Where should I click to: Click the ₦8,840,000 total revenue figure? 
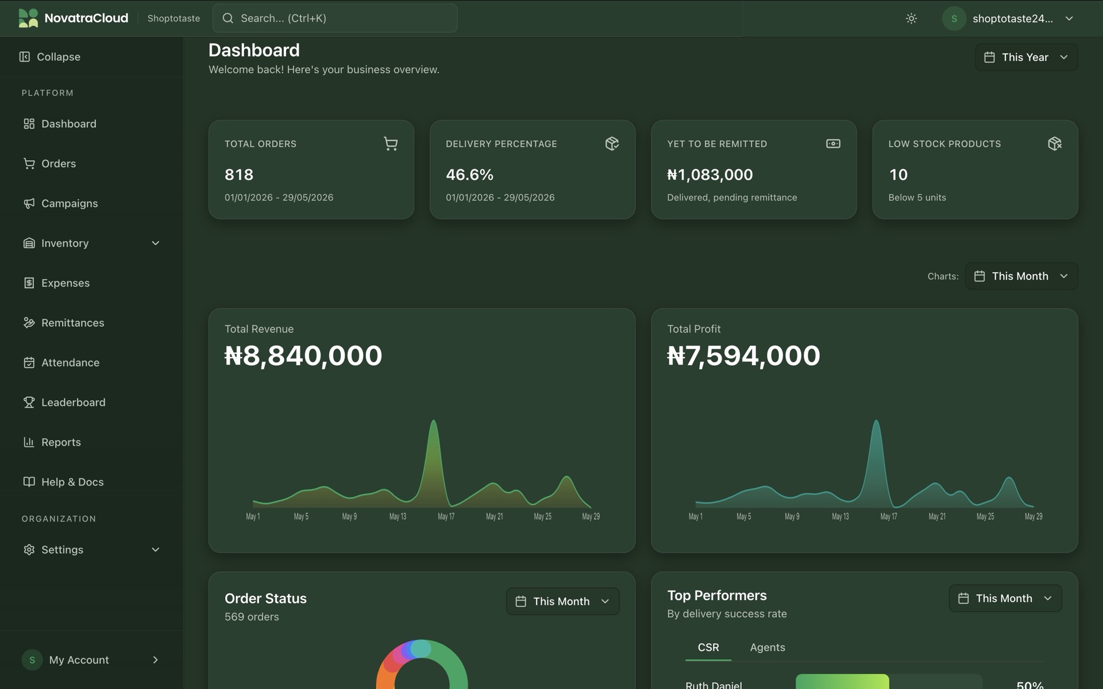point(303,355)
